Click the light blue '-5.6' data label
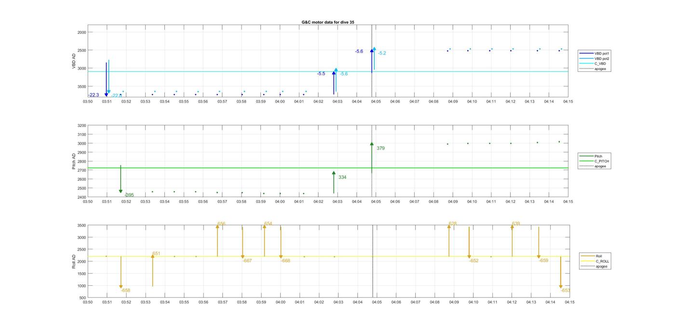Viewport: 675px width, 334px height. click(x=343, y=74)
